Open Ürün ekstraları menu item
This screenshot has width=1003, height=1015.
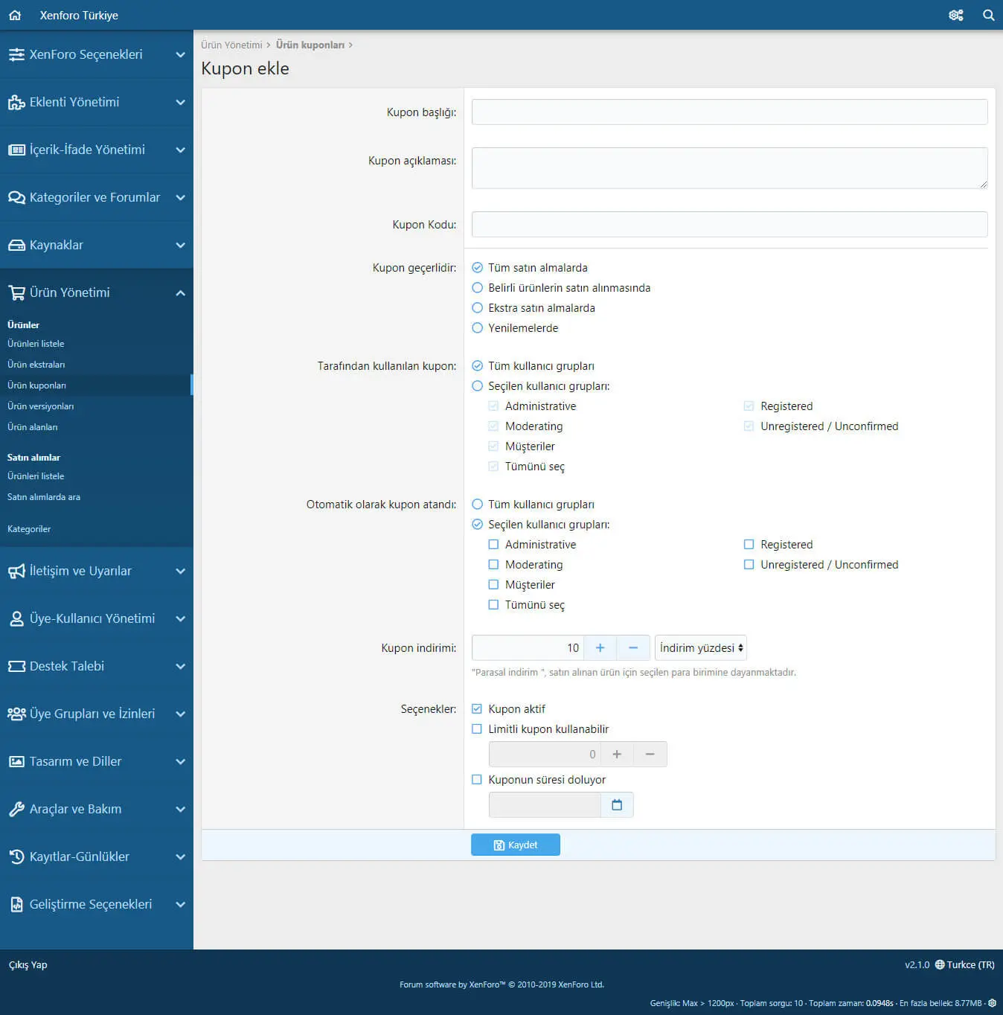36,365
